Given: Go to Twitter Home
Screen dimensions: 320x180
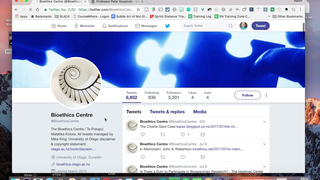Looking at the screenshot, I should click(59, 26).
